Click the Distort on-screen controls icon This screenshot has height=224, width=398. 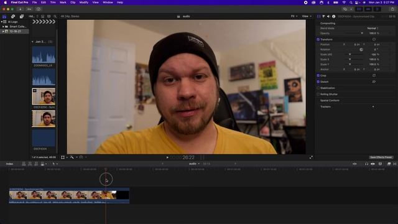(x=374, y=82)
